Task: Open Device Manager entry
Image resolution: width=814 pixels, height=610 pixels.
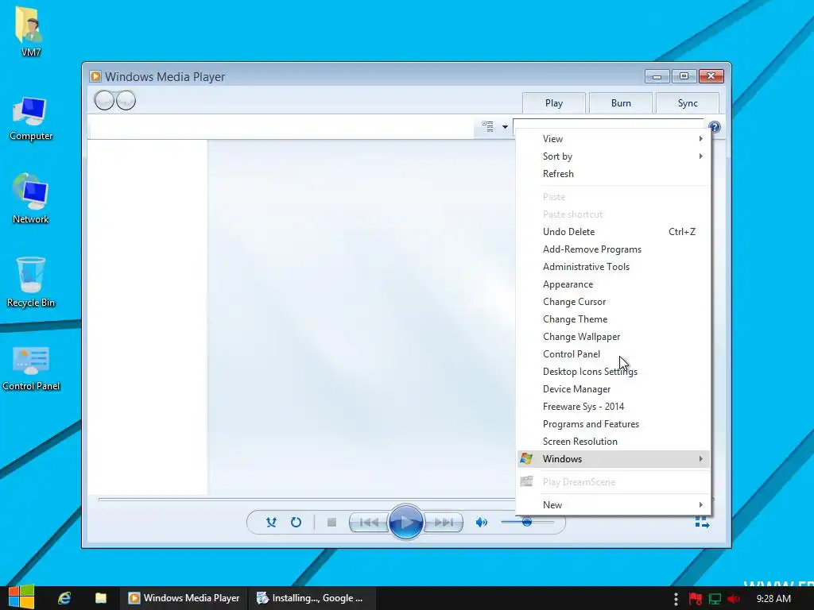Action: [x=614, y=389]
